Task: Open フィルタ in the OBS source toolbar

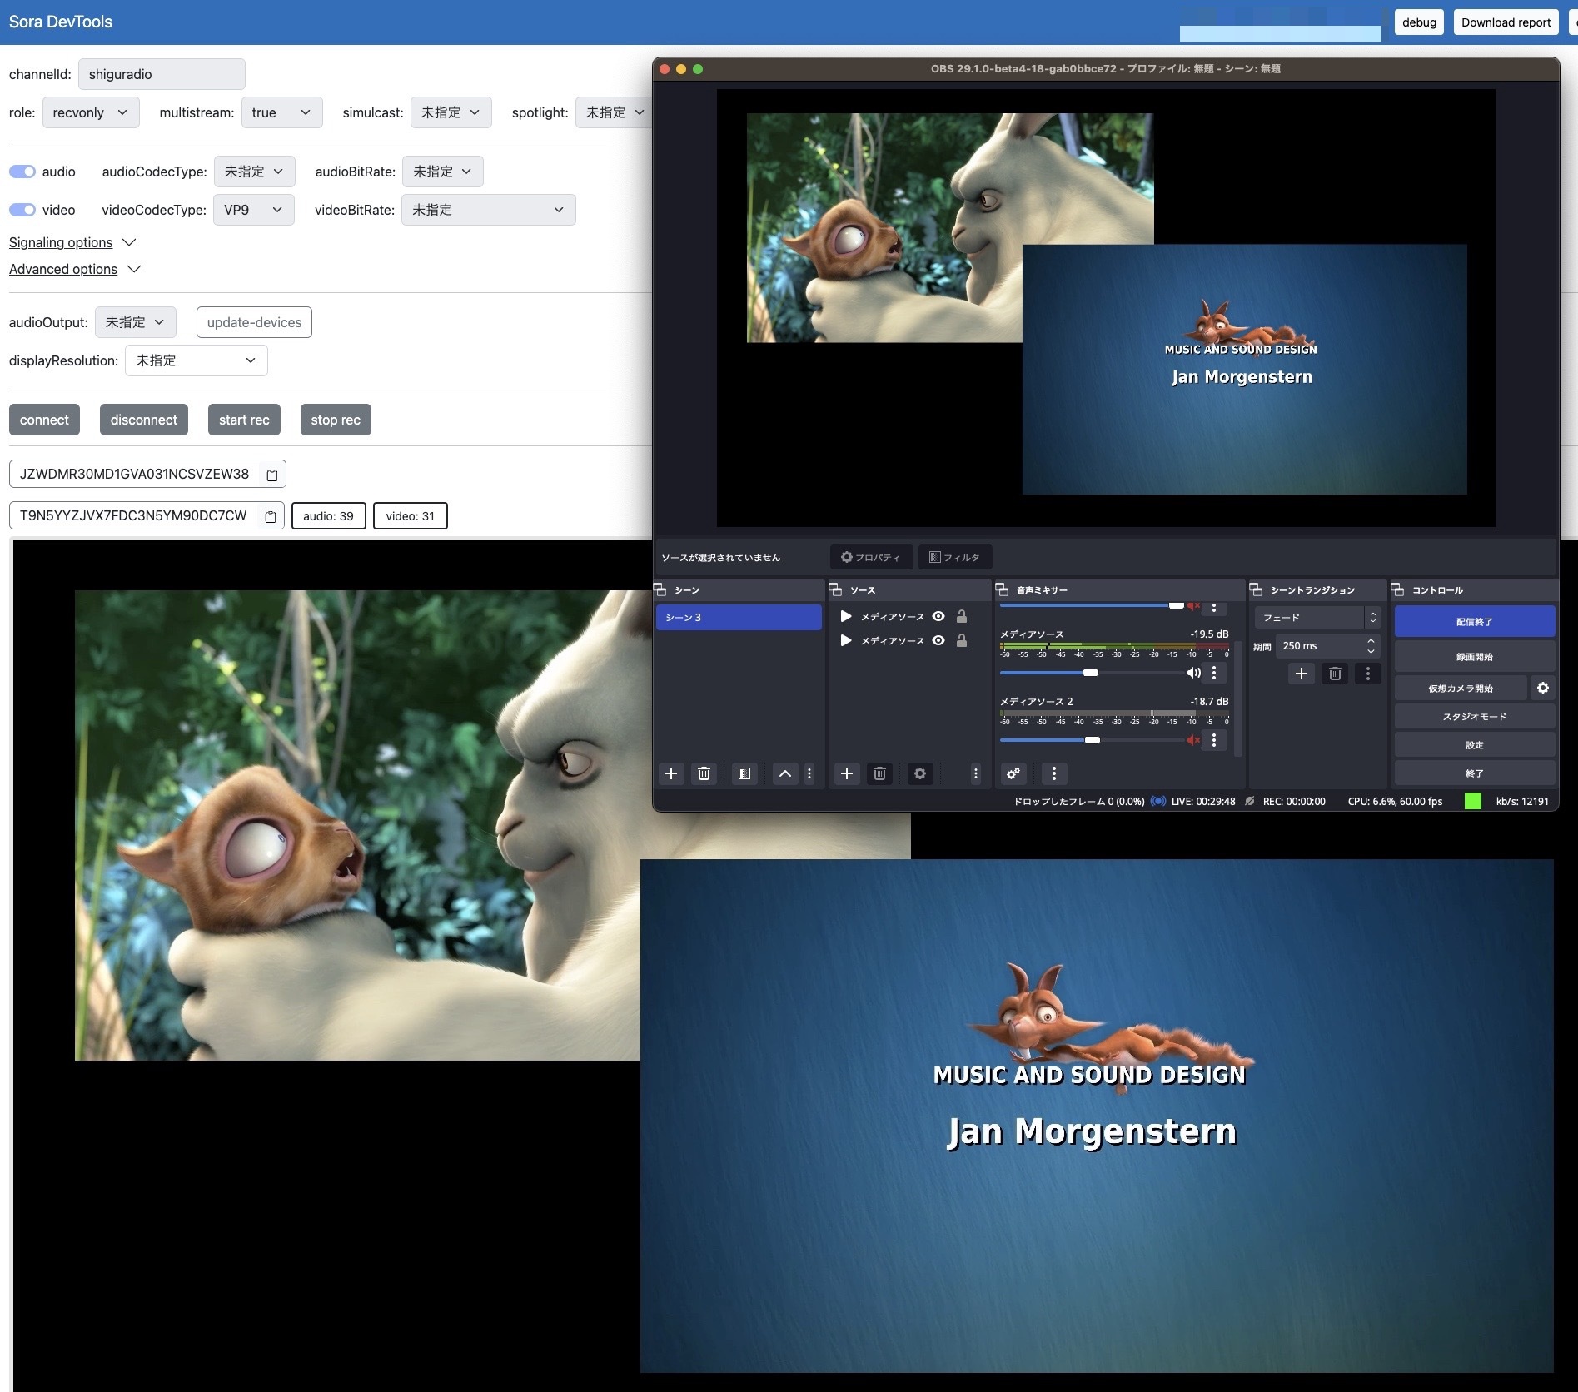Action: tap(954, 557)
